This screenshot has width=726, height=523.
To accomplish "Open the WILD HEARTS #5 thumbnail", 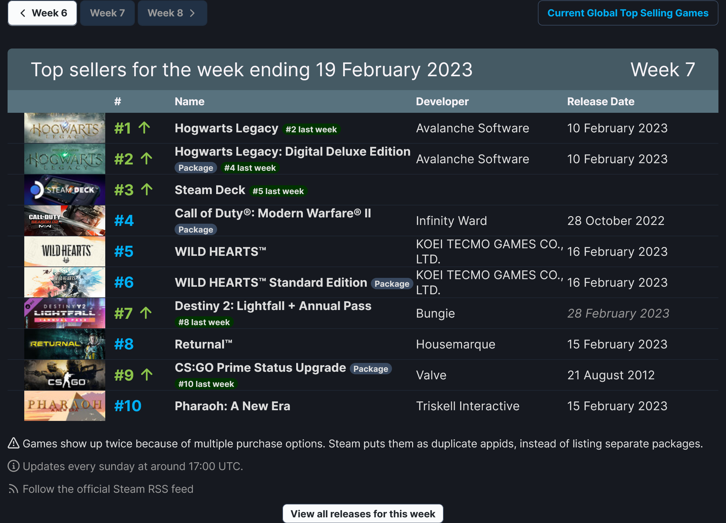I will 65,252.
